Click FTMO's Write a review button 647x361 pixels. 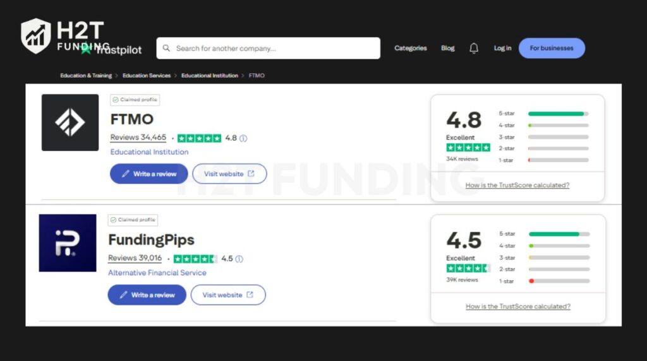click(149, 174)
